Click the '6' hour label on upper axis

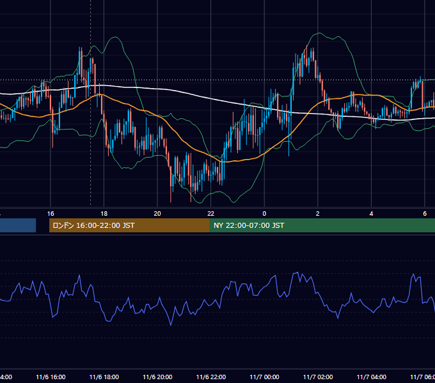[x=425, y=214]
